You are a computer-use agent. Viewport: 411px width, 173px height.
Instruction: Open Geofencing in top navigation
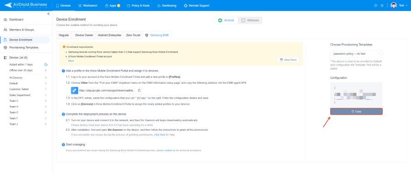click(167, 5)
